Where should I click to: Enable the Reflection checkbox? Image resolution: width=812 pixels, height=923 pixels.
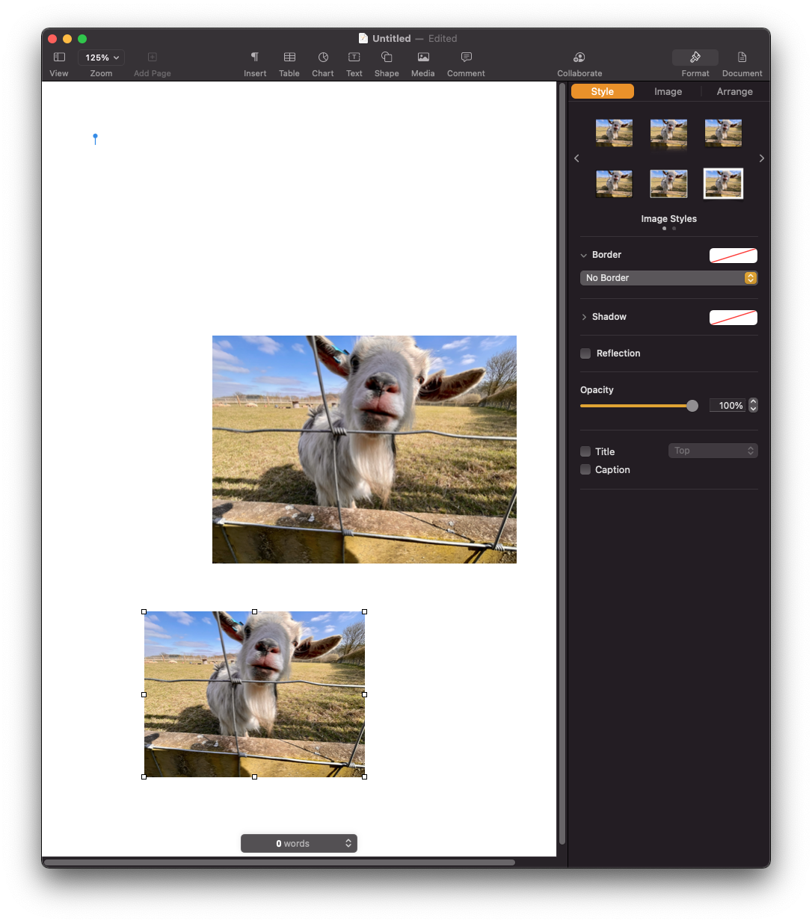pyautogui.click(x=585, y=354)
